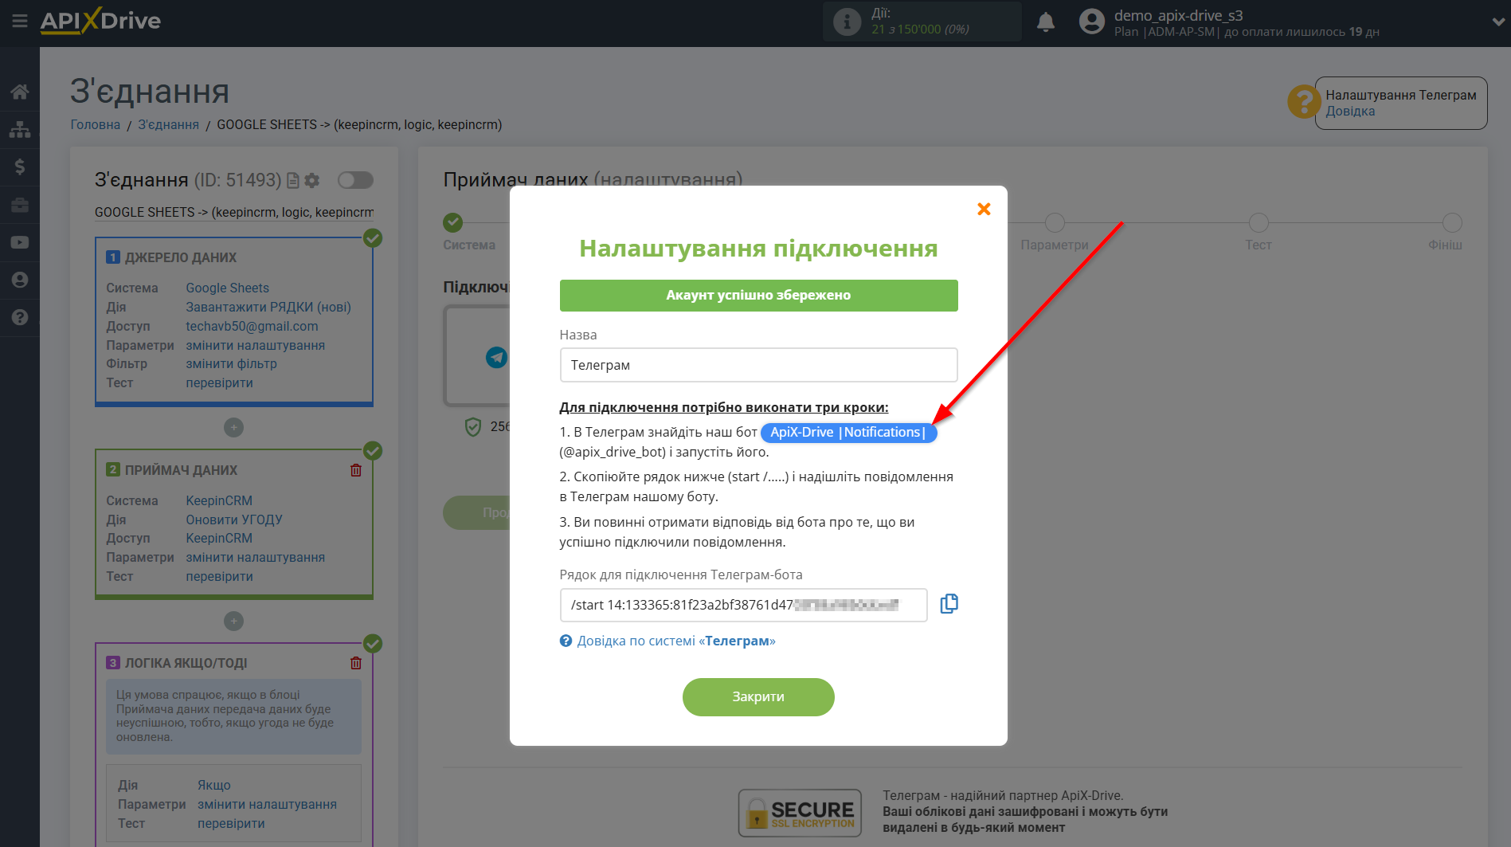This screenshot has height=847, width=1511.
Task: Open the hamburger menu
Action: [x=20, y=22]
